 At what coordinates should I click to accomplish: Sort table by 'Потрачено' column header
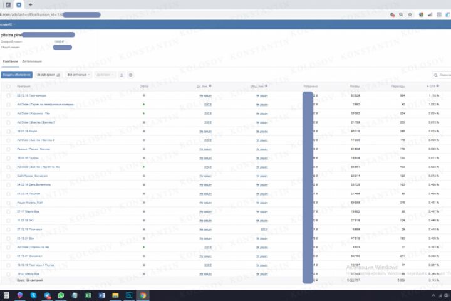tap(310, 86)
